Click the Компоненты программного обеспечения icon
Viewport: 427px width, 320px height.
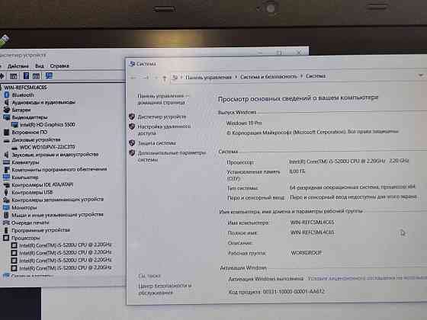click(7, 169)
